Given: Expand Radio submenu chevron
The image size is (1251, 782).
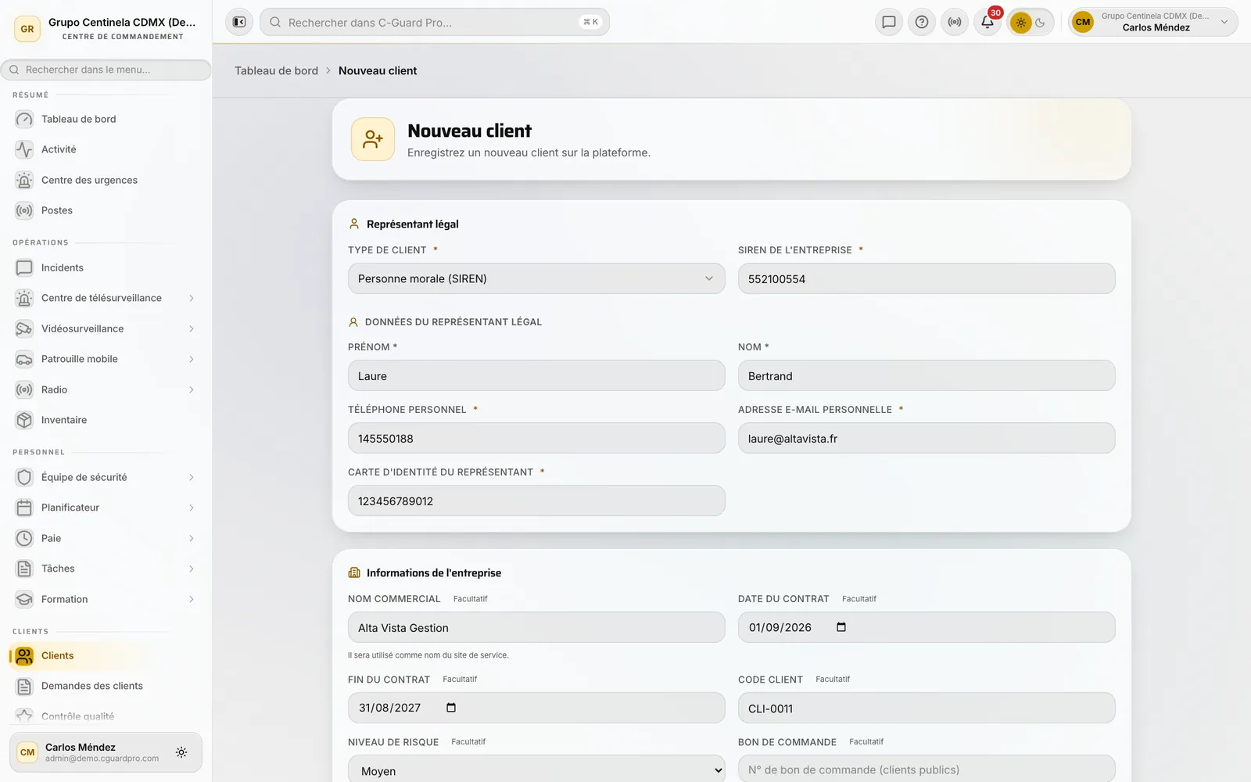Looking at the screenshot, I should click(x=191, y=389).
